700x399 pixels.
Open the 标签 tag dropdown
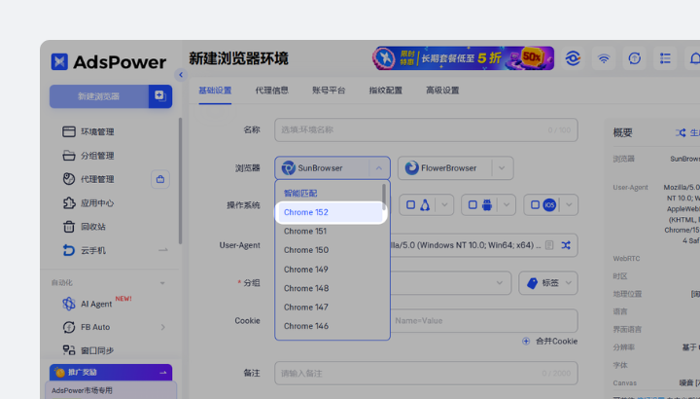tap(548, 283)
